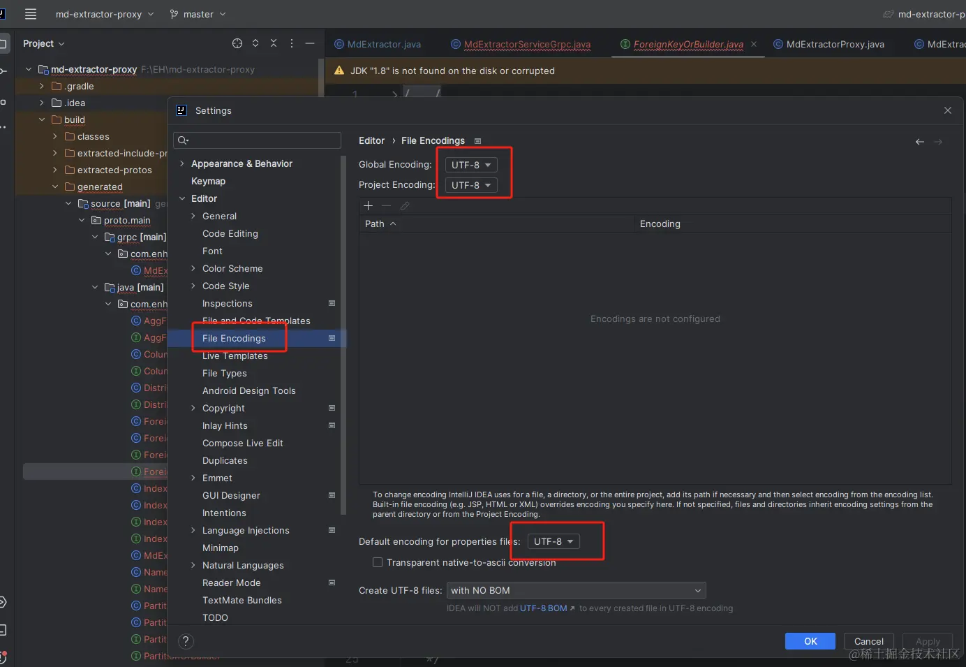
Task: Click add path plus icon in encodings table
Action: (369, 205)
